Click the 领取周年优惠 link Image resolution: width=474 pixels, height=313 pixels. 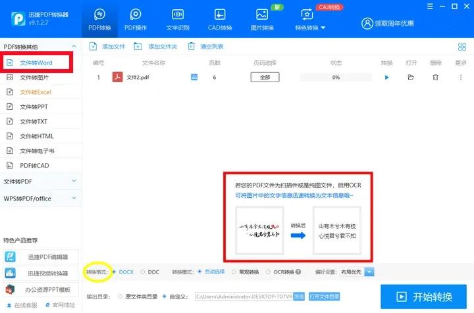394,24
